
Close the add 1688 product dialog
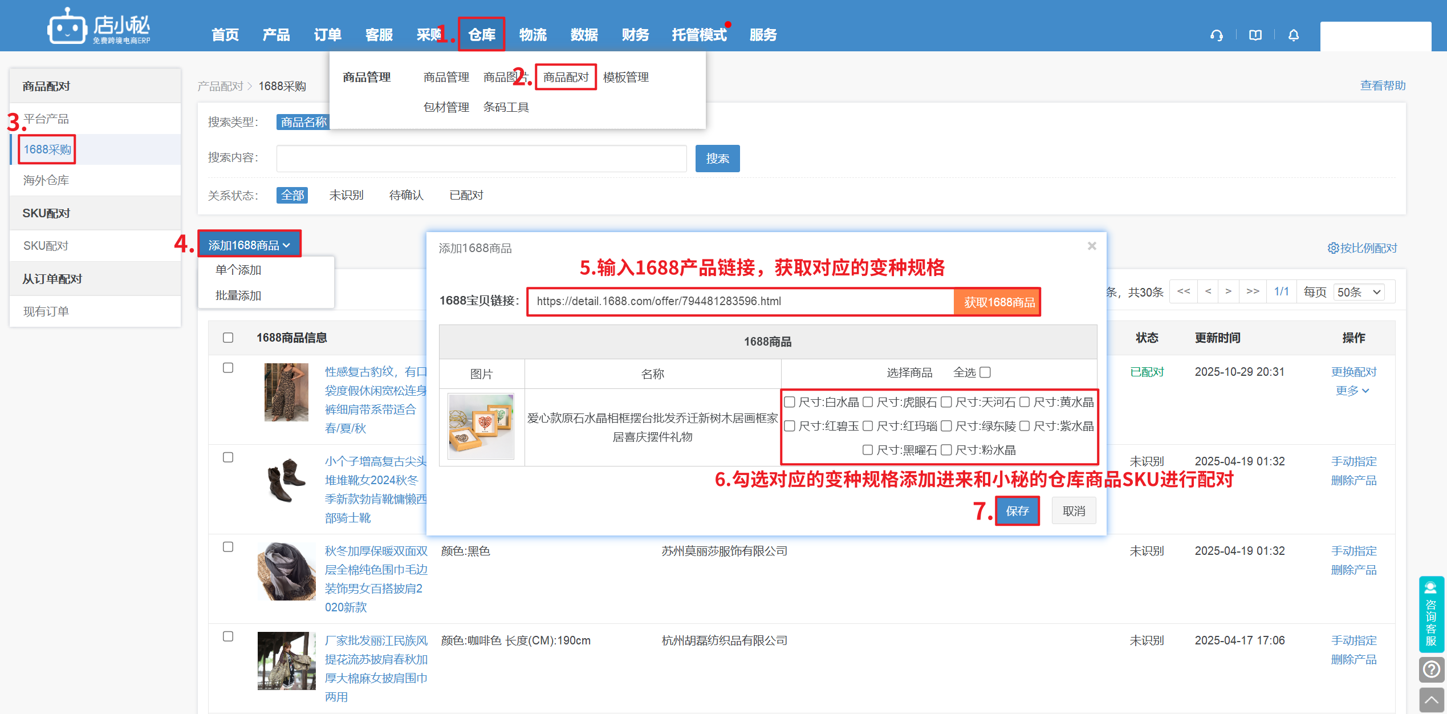[1092, 246]
